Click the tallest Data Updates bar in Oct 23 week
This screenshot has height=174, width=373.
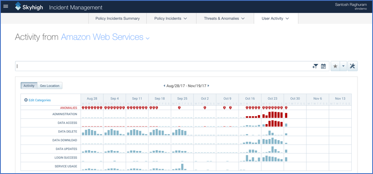point(273,150)
